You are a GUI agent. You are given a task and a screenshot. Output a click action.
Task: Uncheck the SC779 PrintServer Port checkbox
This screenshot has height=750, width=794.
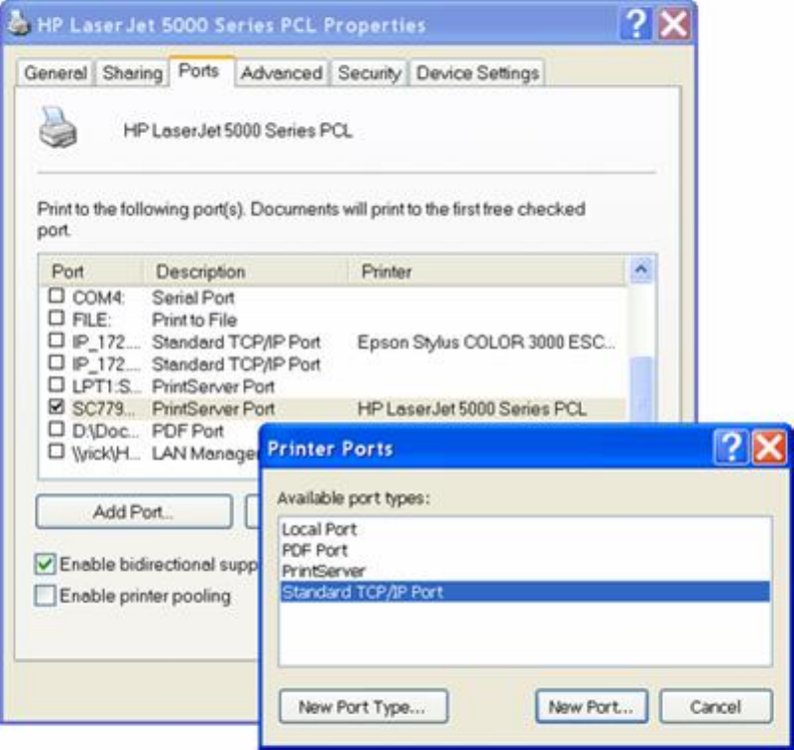pos(57,407)
